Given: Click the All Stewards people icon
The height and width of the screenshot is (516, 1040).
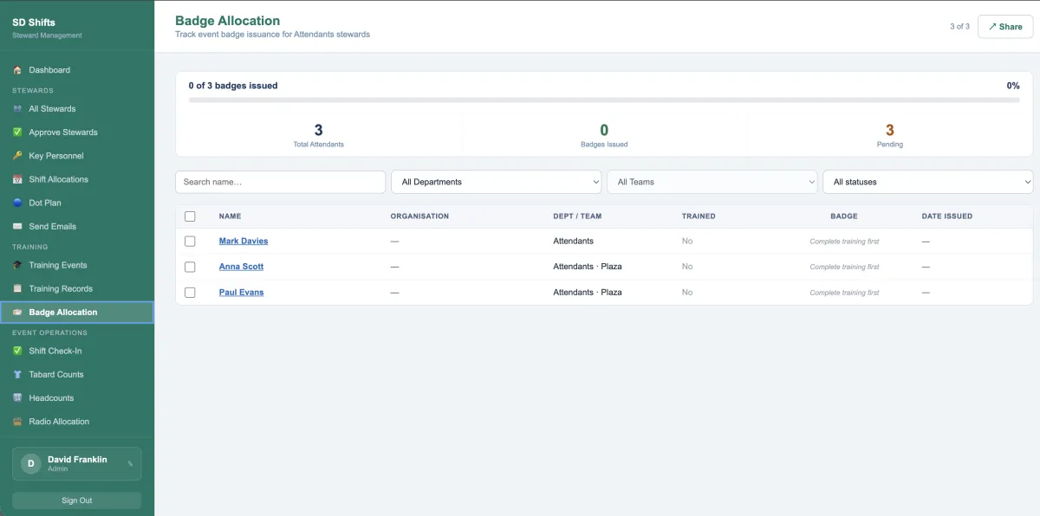Looking at the screenshot, I should click(x=17, y=109).
